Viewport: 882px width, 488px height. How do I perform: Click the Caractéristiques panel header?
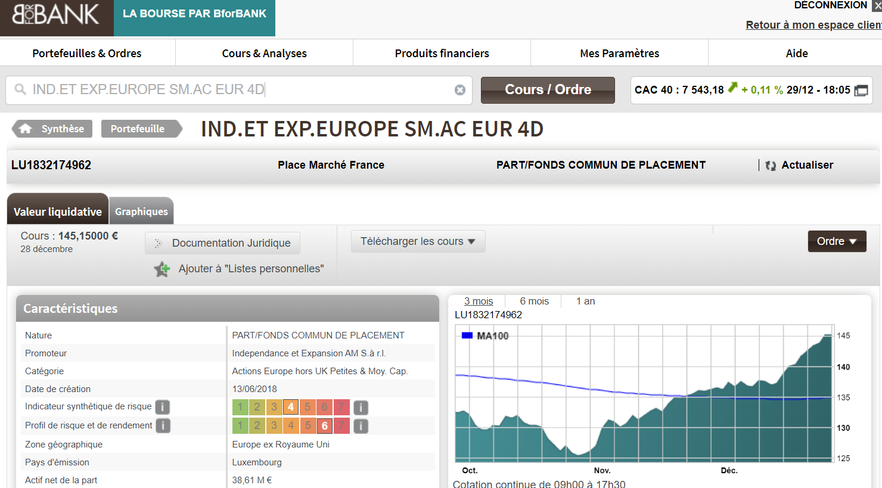228,309
